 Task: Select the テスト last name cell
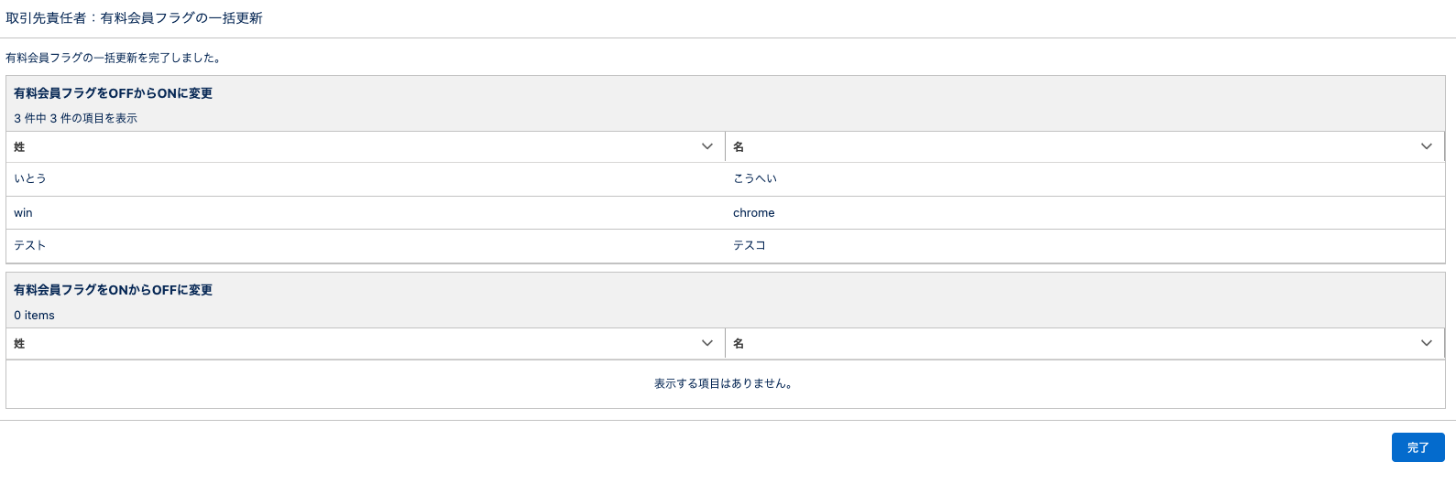(x=30, y=245)
